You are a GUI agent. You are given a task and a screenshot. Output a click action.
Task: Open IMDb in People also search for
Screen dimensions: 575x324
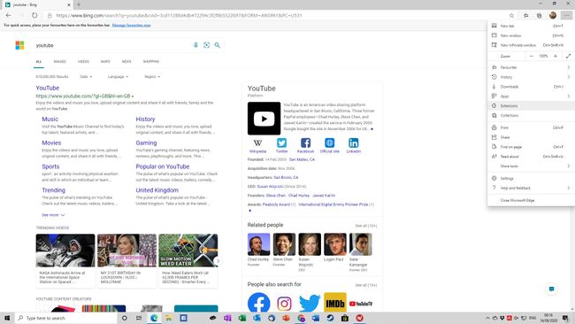click(x=334, y=303)
